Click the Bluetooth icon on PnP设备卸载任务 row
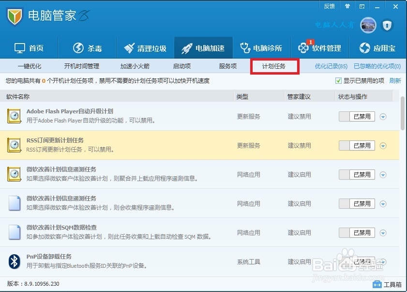Screen dimensions: 407x292 point(13,261)
